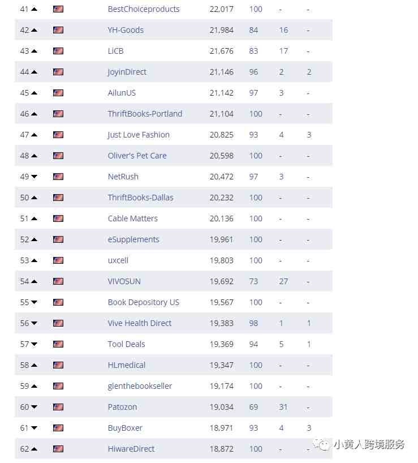Open the Cable Matters link
This screenshot has width=418, height=463.
pyautogui.click(x=133, y=218)
